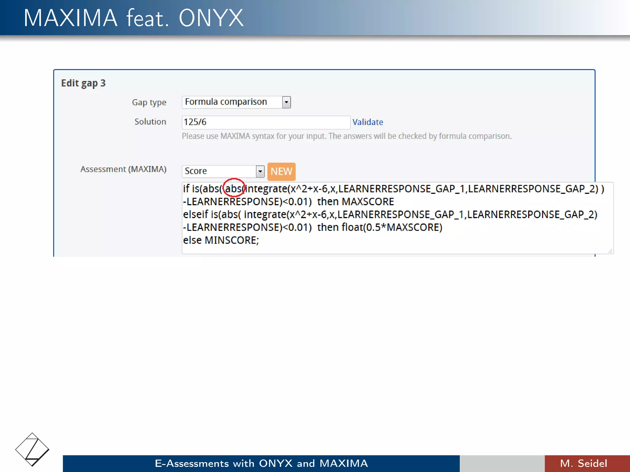Click the 'Solution' label
Viewport: 630px width, 472px height.
click(x=150, y=122)
